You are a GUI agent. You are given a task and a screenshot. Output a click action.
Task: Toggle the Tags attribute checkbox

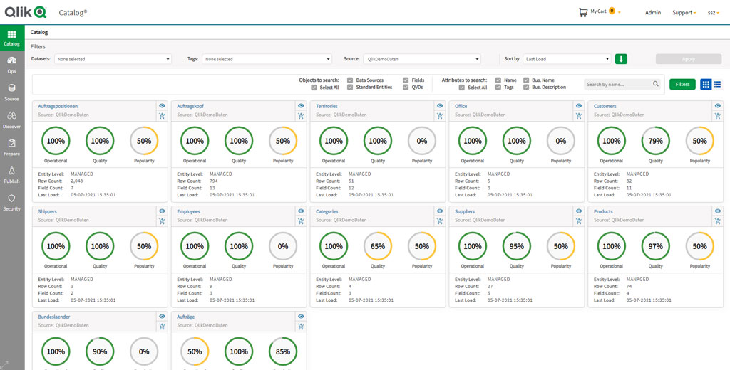pyautogui.click(x=498, y=87)
